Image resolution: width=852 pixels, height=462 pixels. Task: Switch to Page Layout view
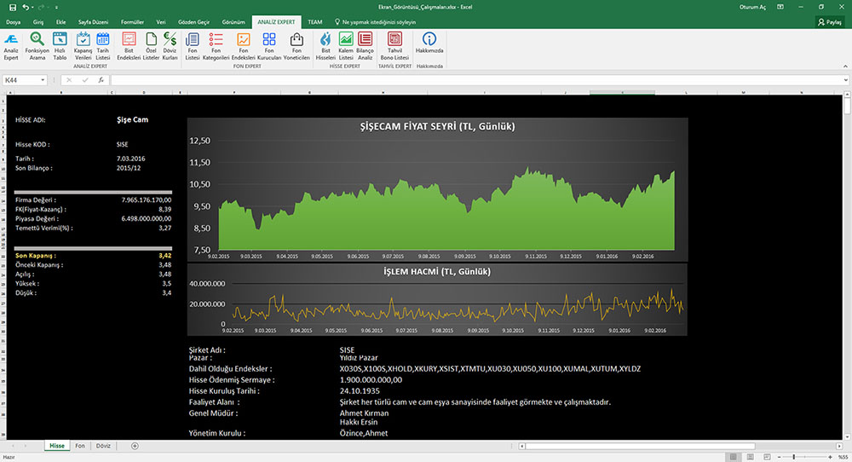pos(751,457)
